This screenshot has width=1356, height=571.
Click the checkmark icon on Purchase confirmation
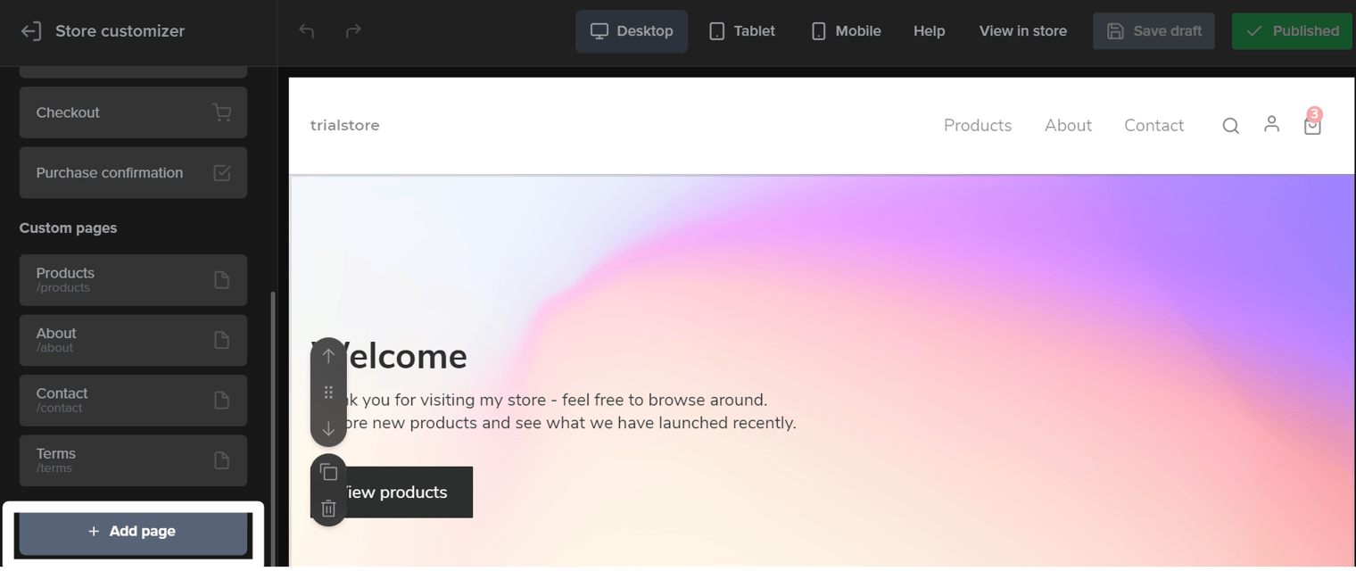click(x=222, y=173)
